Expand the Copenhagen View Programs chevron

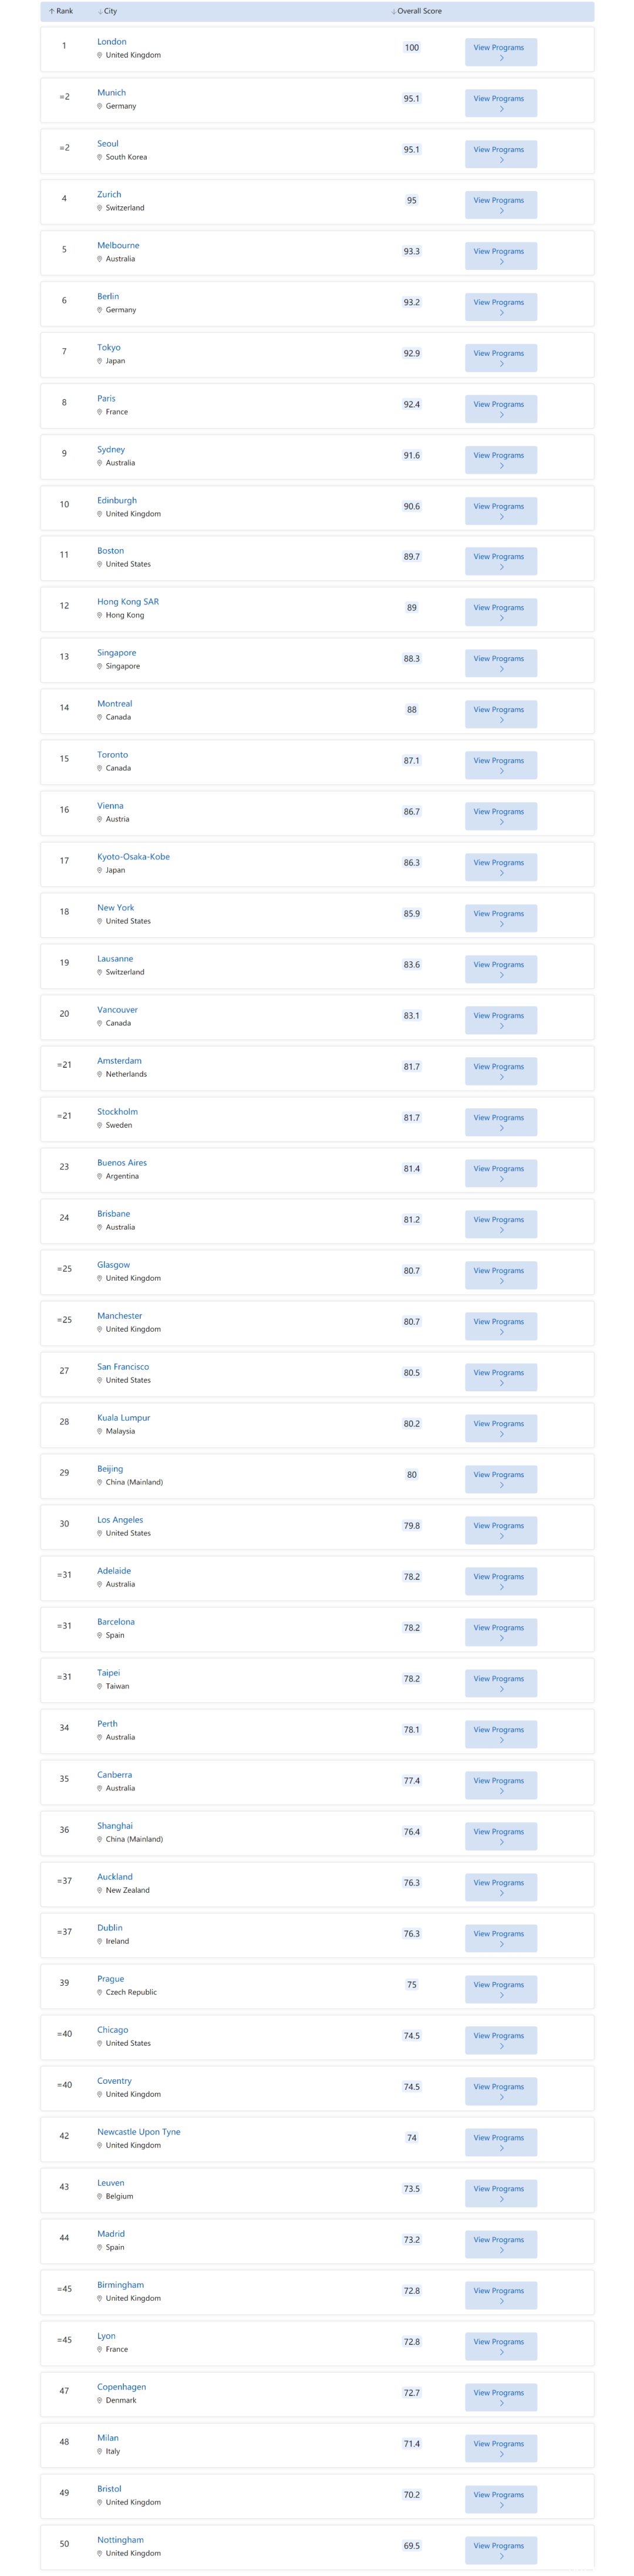501,2403
